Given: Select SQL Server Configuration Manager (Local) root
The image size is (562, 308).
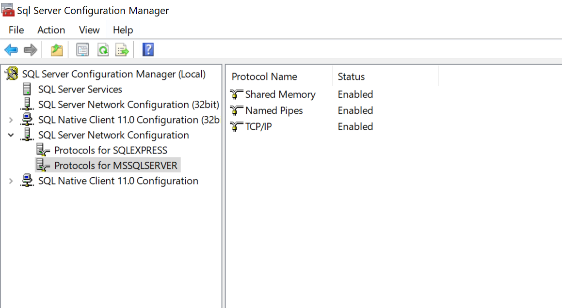Looking at the screenshot, I should [114, 74].
